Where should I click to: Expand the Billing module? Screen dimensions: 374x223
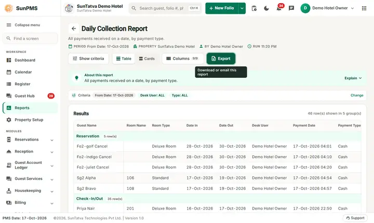(x=30, y=202)
